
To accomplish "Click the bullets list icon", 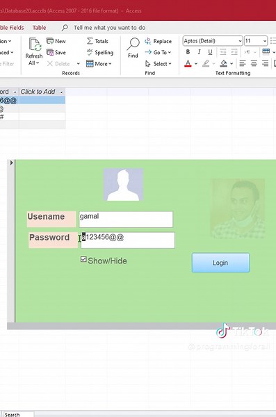I will click(273, 41).
